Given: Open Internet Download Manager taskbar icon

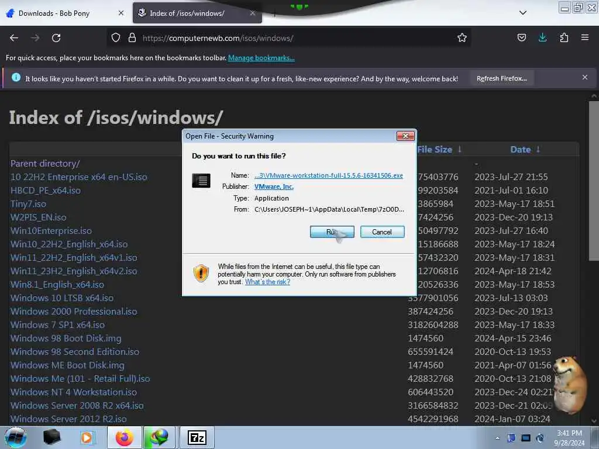Looking at the screenshot, I should [159, 437].
